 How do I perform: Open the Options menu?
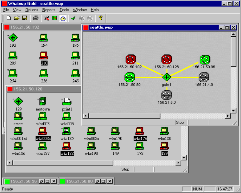[32, 10]
